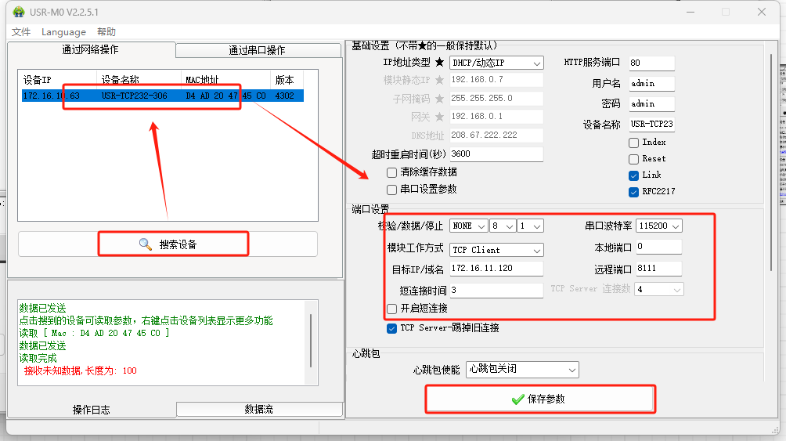Click the DNS地址 field 208.67.222.222
The height and width of the screenshot is (441, 786).
pos(496,135)
